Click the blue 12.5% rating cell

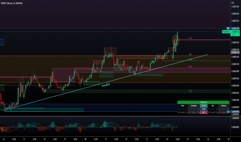pos(204,109)
